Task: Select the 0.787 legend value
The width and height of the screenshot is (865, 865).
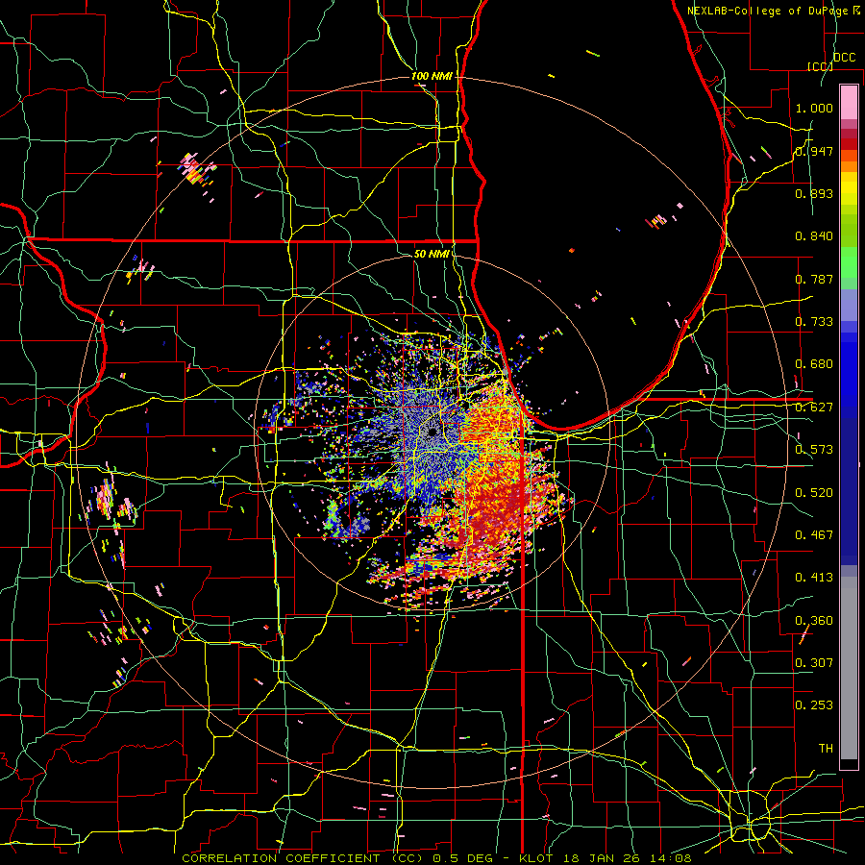Action: tap(814, 279)
